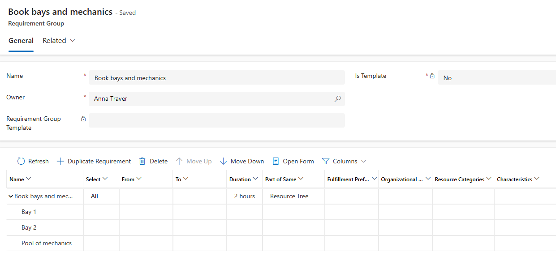
Task: Open the Resource Categories column menu
Action: (489, 179)
